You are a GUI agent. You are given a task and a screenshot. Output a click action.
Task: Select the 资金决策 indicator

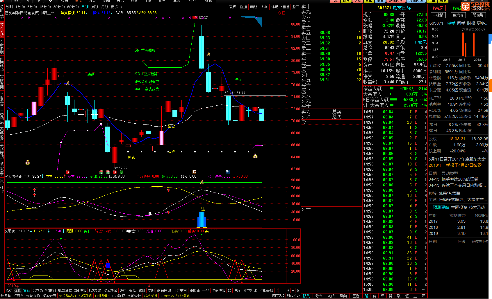tap(110, 291)
